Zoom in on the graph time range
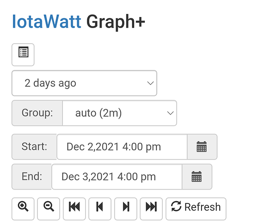 point(23,209)
